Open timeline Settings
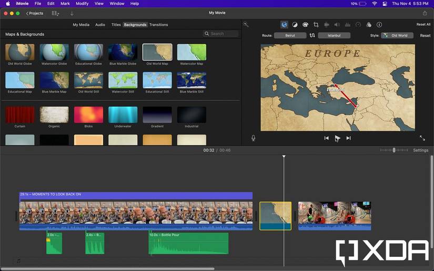Screen dimensions: 434x271 pos(420,150)
